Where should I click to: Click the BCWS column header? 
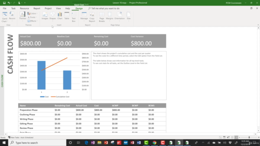click(152, 105)
